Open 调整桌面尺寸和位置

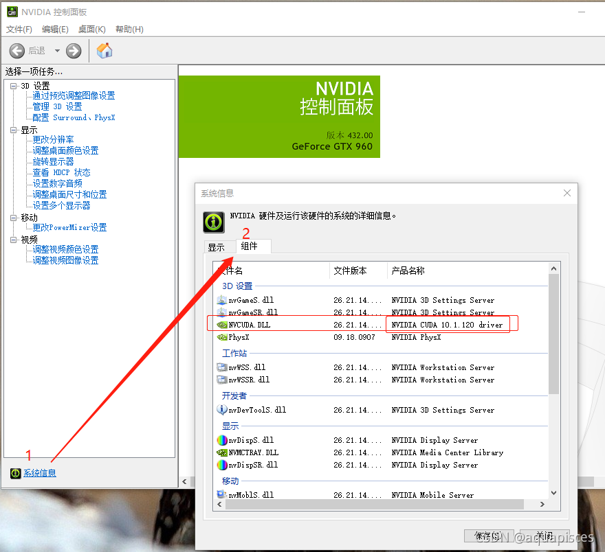(x=69, y=194)
